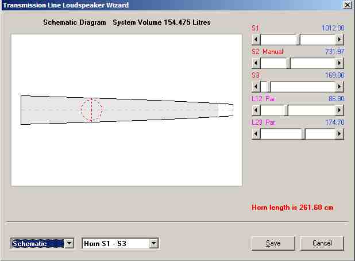Click the L23 slider right arrow
This screenshot has height=261, width=355.
pos(339,134)
